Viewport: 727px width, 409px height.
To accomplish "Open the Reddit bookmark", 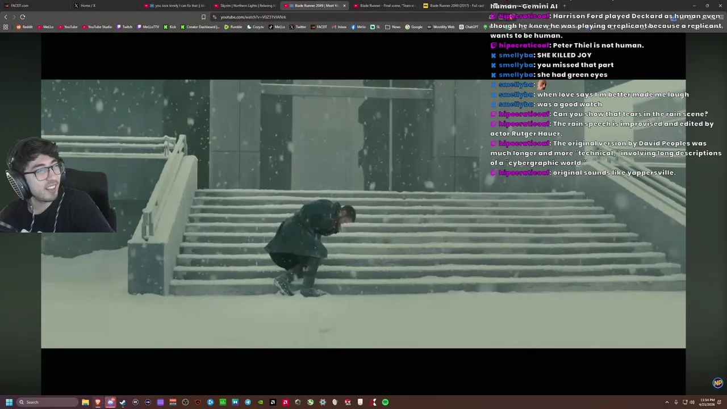I will coord(25,27).
